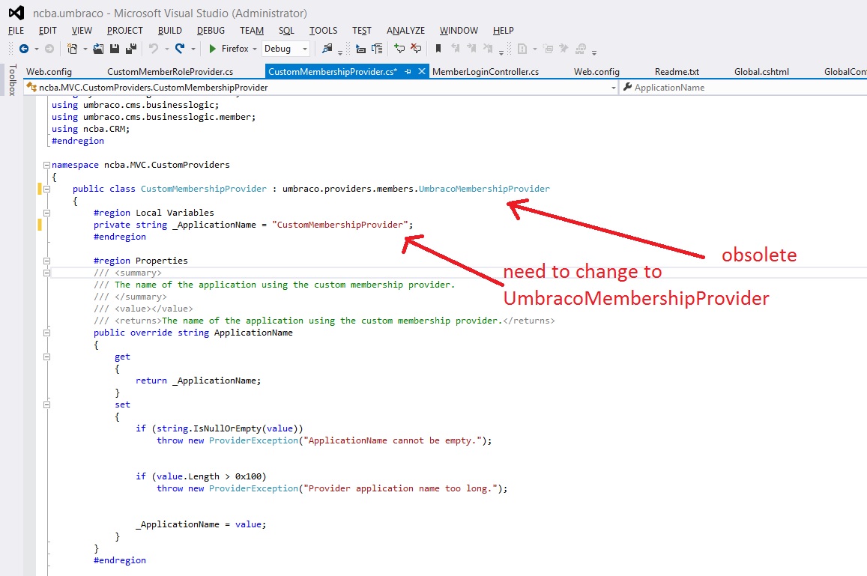Screen dimensions: 867x576
Task: Open the SQL menu
Action: click(286, 31)
